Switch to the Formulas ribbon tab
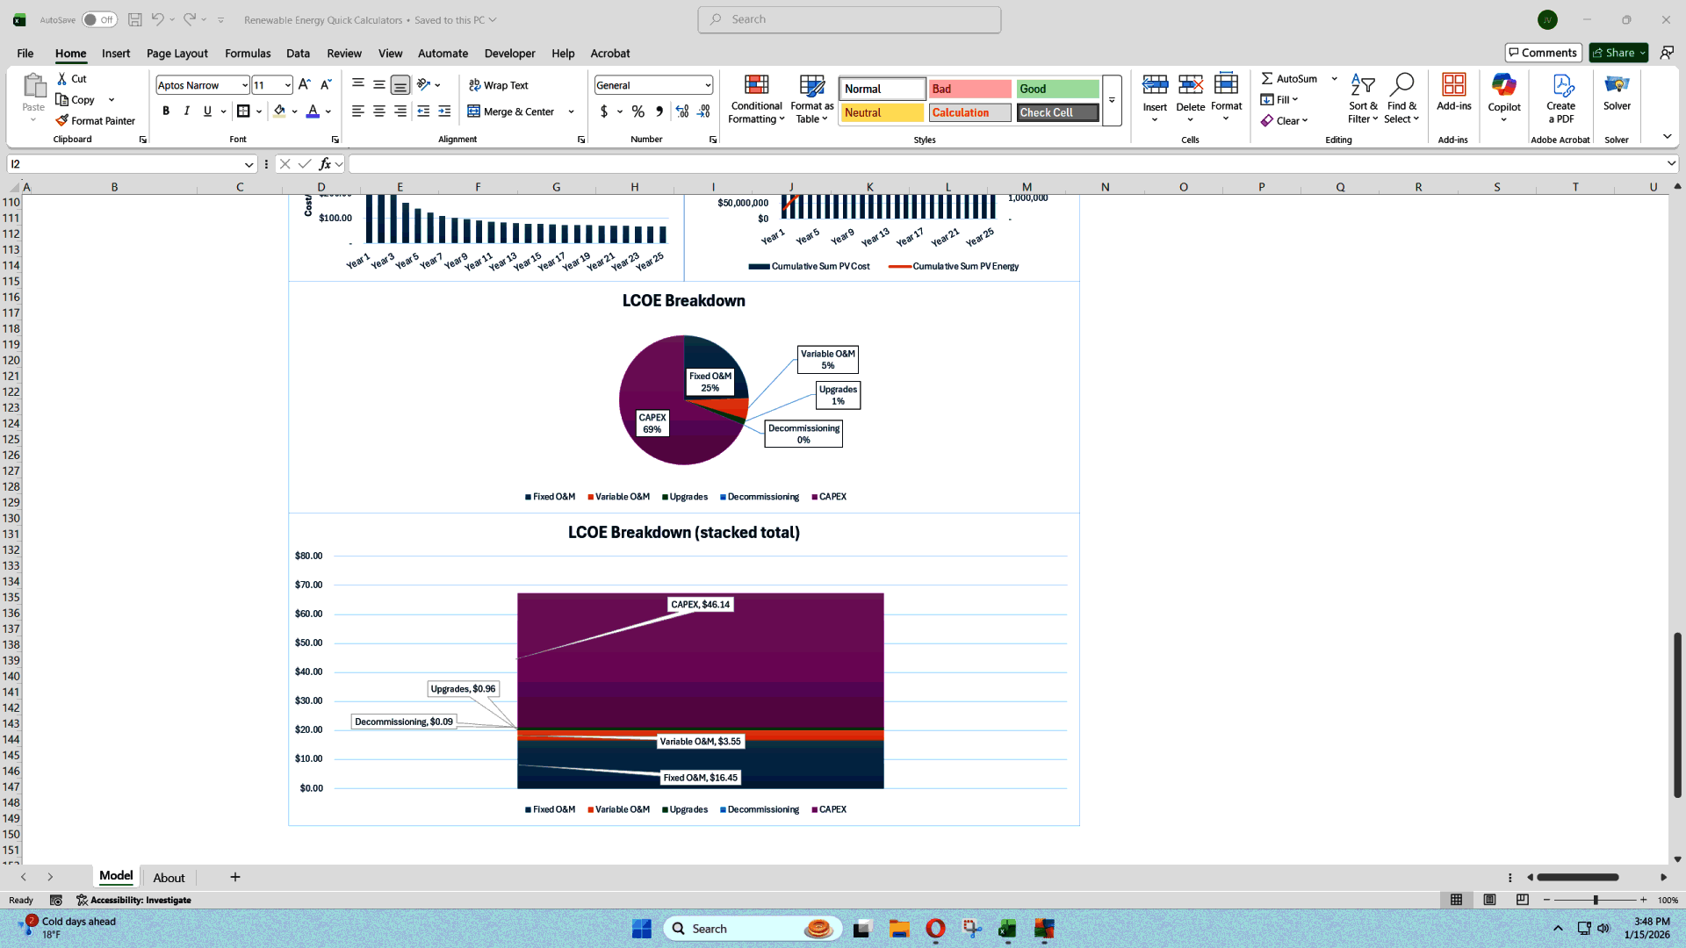 tap(247, 54)
